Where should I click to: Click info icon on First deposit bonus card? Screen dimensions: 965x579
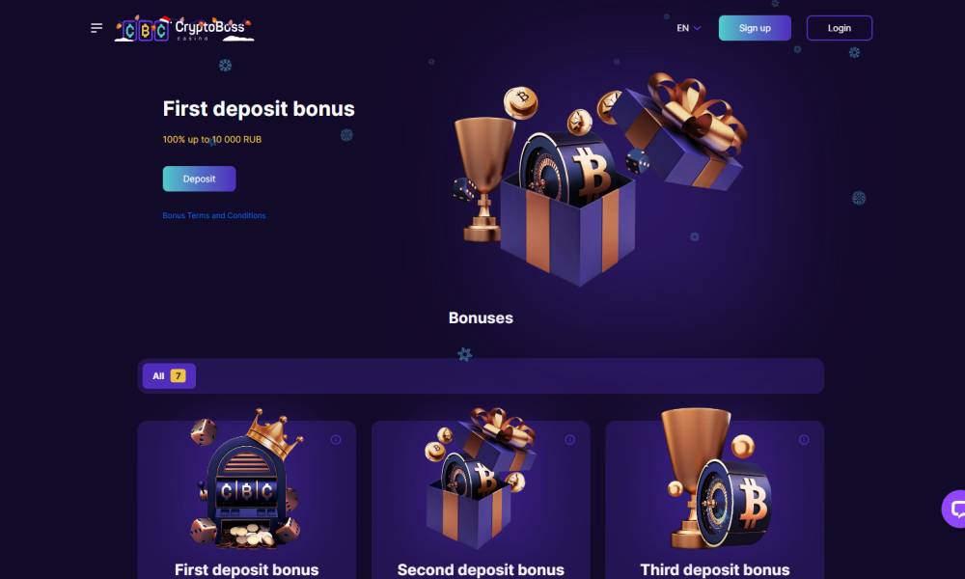coord(336,439)
